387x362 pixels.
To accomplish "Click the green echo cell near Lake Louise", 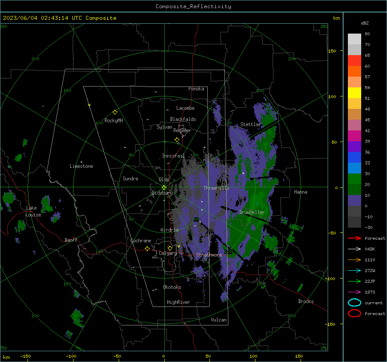I will click(x=46, y=204).
